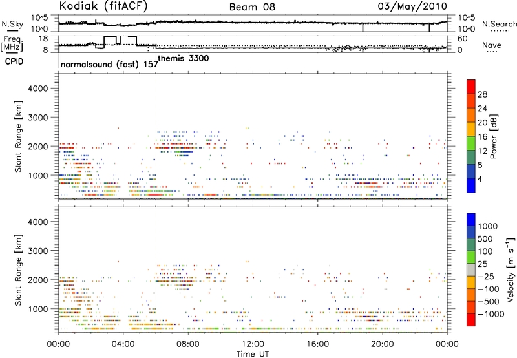The image size is (517, 358).
Task: Select the 'themis 3300' CPID text
Action: point(184,58)
